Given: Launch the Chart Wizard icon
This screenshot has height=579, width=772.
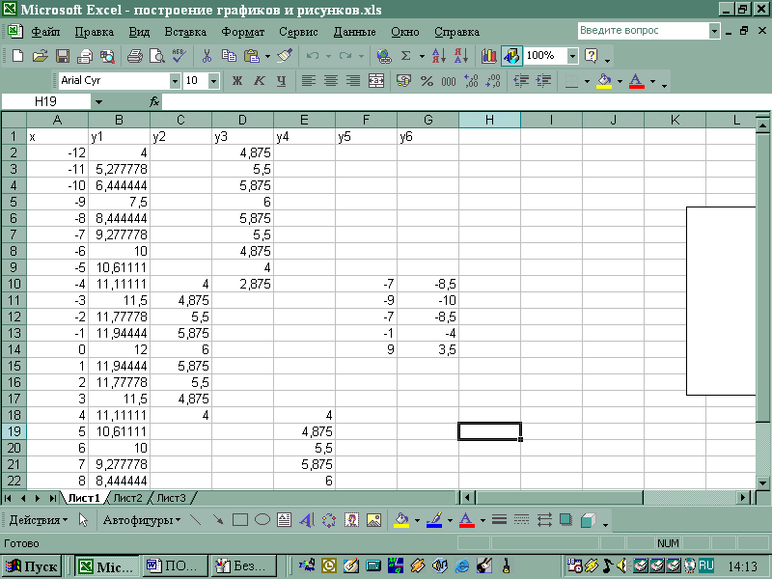Looking at the screenshot, I should pos(489,56).
